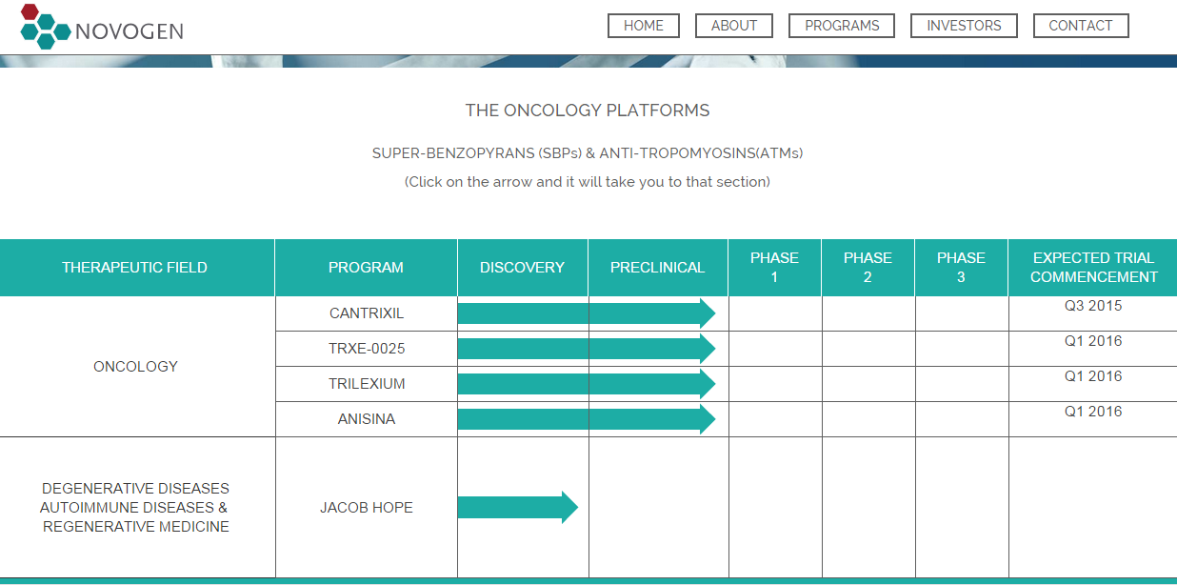Click the ONCOLOGY therapeutic field cell
1177x585 pixels.
pos(136,367)
